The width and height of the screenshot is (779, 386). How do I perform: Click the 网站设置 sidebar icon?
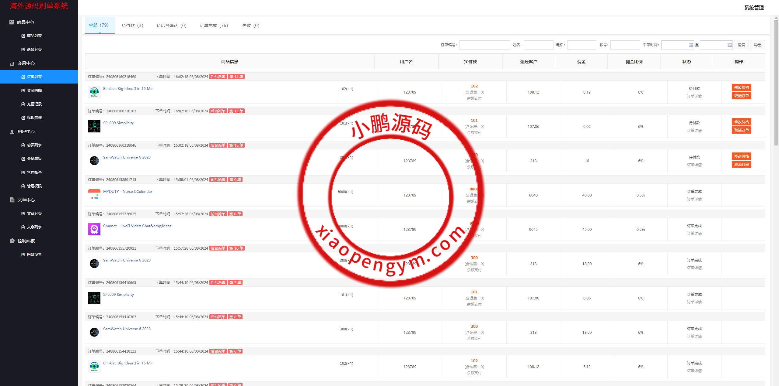coord(23,254)
